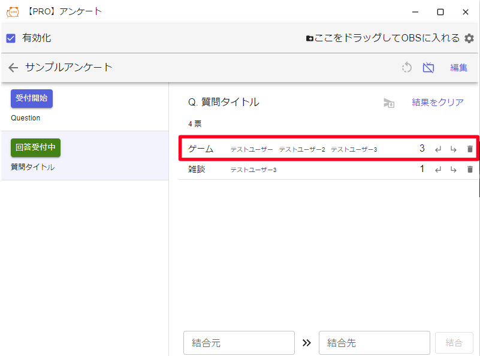
Task: Delete the ゲーム answer with trash icon
Action: pyautogui.click(x=470, y=149)
